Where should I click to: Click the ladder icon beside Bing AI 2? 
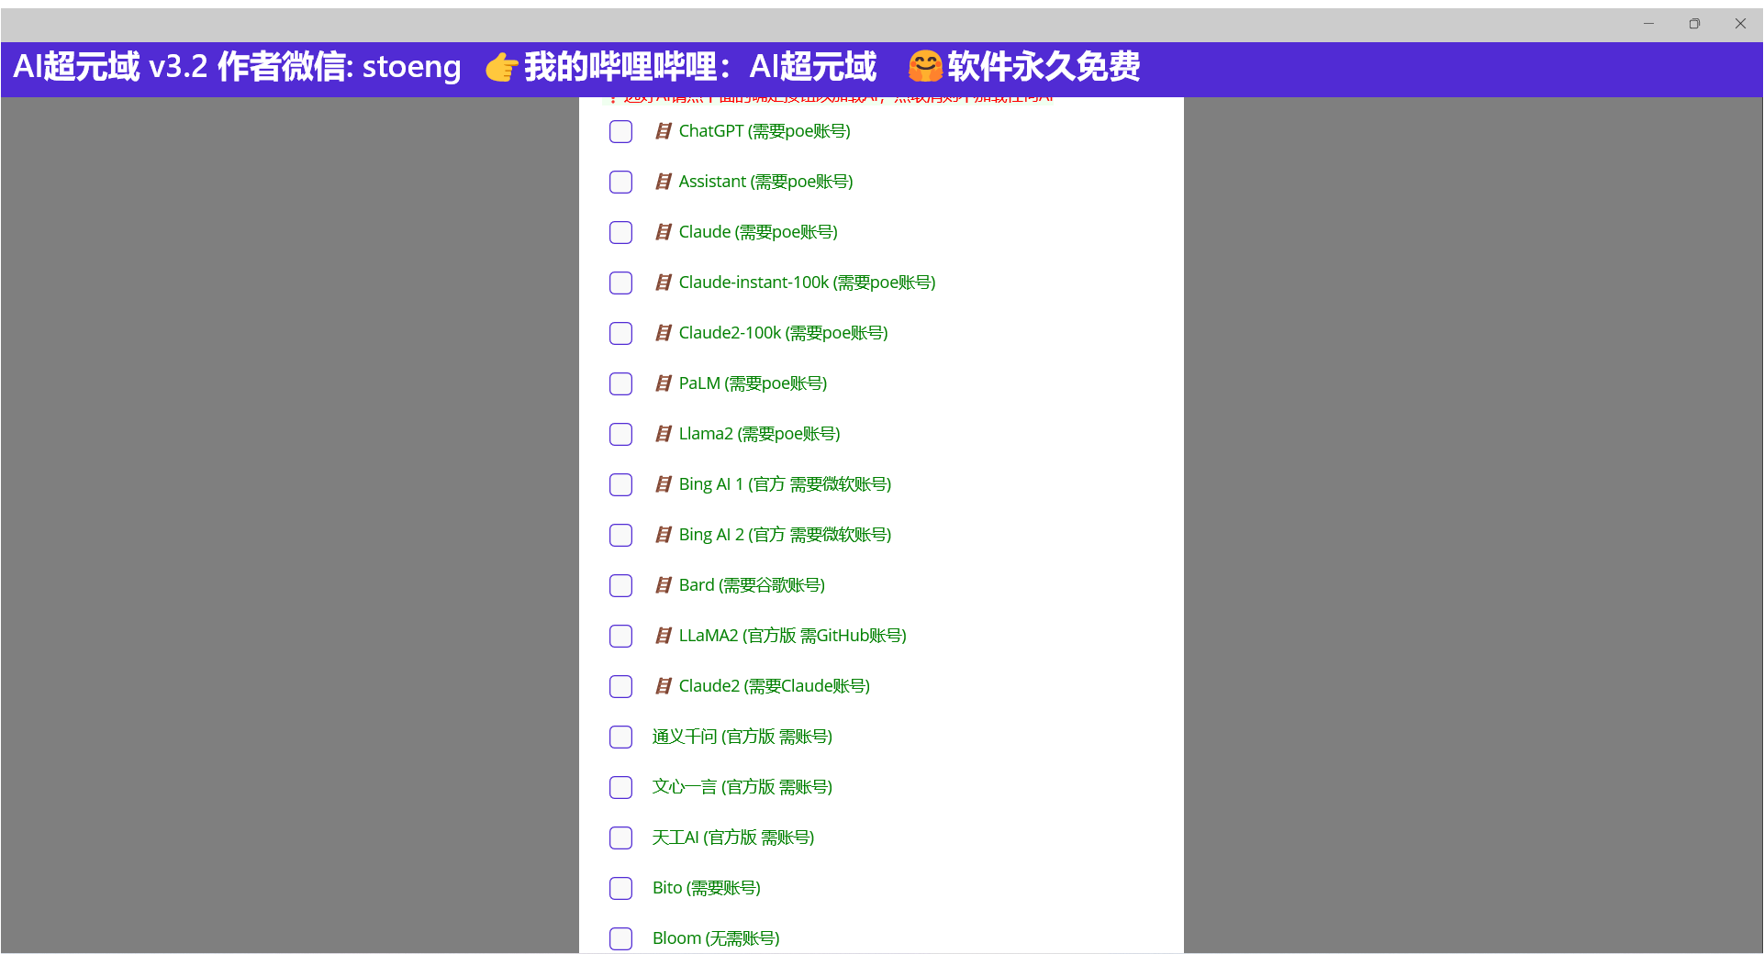pyautogui.click(x=663, y=535)
